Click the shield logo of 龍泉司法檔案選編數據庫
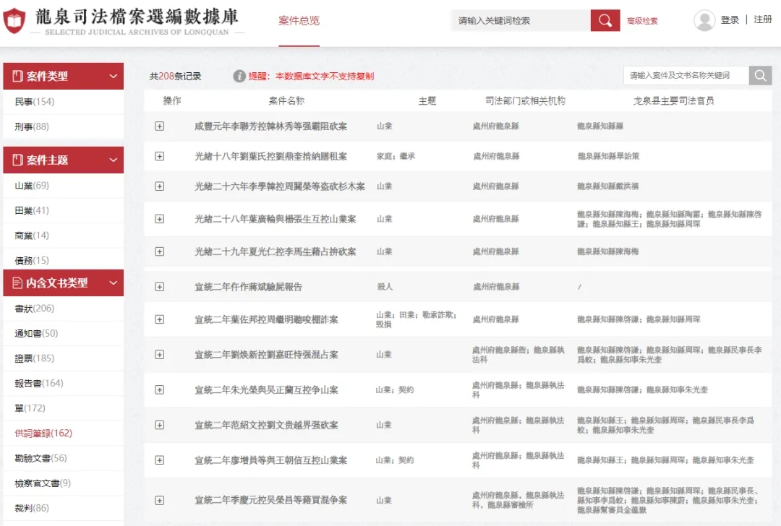The height and width of the screenshot is (526, 781). coord(14,19)
